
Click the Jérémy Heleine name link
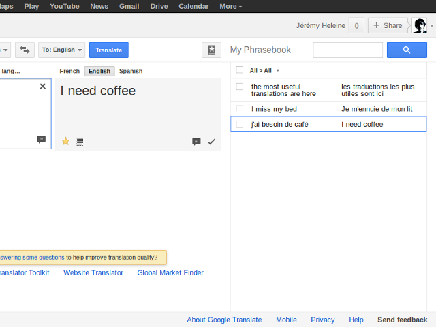(321, 26)
